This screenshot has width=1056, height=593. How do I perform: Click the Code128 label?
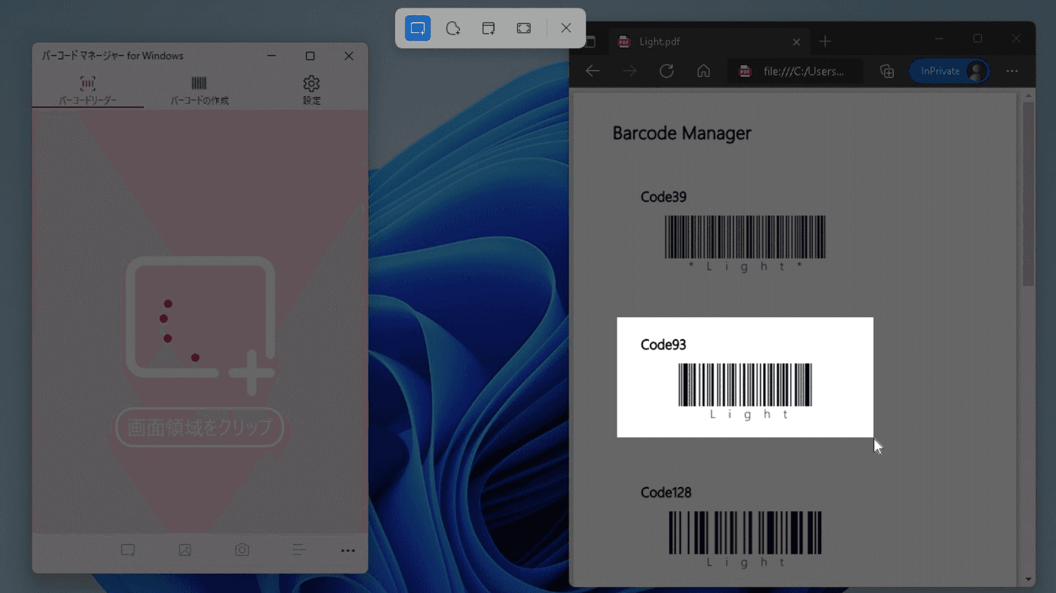coord(666,493)
